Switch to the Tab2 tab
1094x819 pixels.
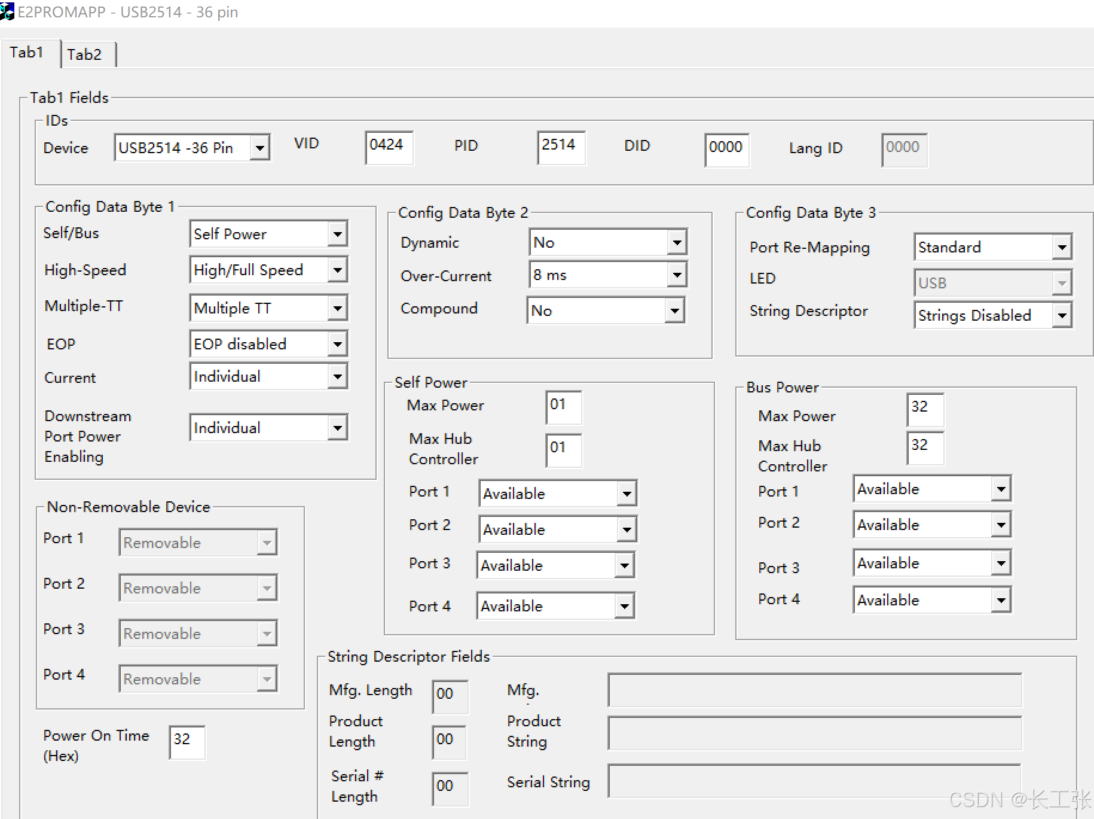pos(87,54)
